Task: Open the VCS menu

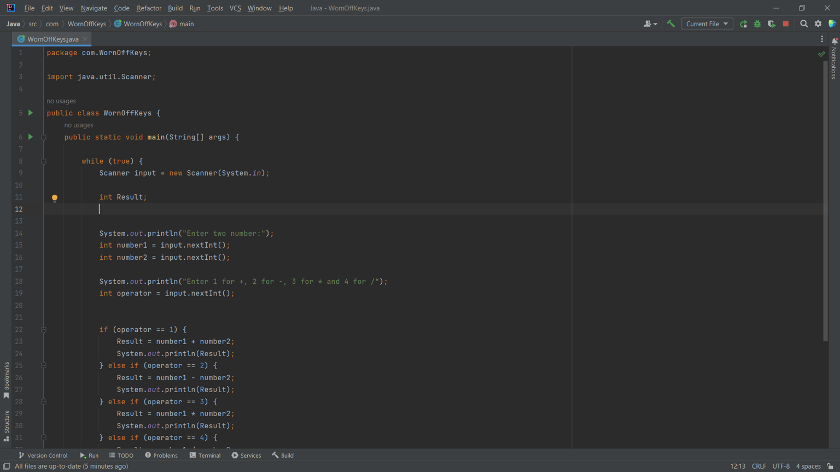Action: pos(235,8)
